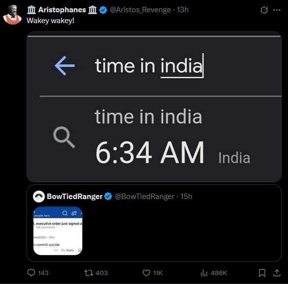The height and width of the screenshot is (284, 288).
Task: Share the tweet via upload icon
Action: pyautogui.click(x=277, y=273)
